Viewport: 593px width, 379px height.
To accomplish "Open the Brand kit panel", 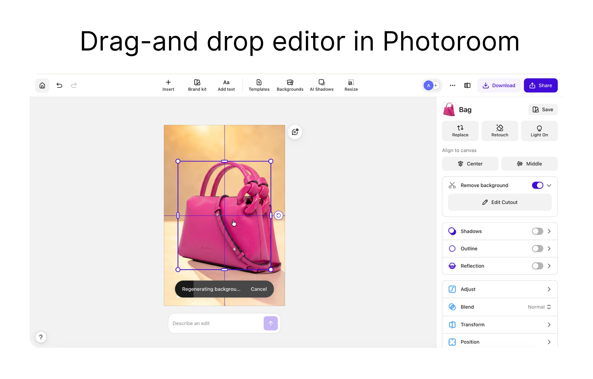I will tap(197, 85).
